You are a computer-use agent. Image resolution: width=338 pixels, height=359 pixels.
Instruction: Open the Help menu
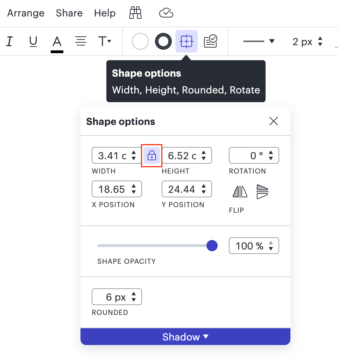[x=105, y=13]
